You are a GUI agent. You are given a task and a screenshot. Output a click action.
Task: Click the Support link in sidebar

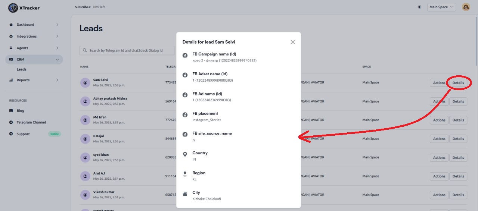[x=23, y=134]
